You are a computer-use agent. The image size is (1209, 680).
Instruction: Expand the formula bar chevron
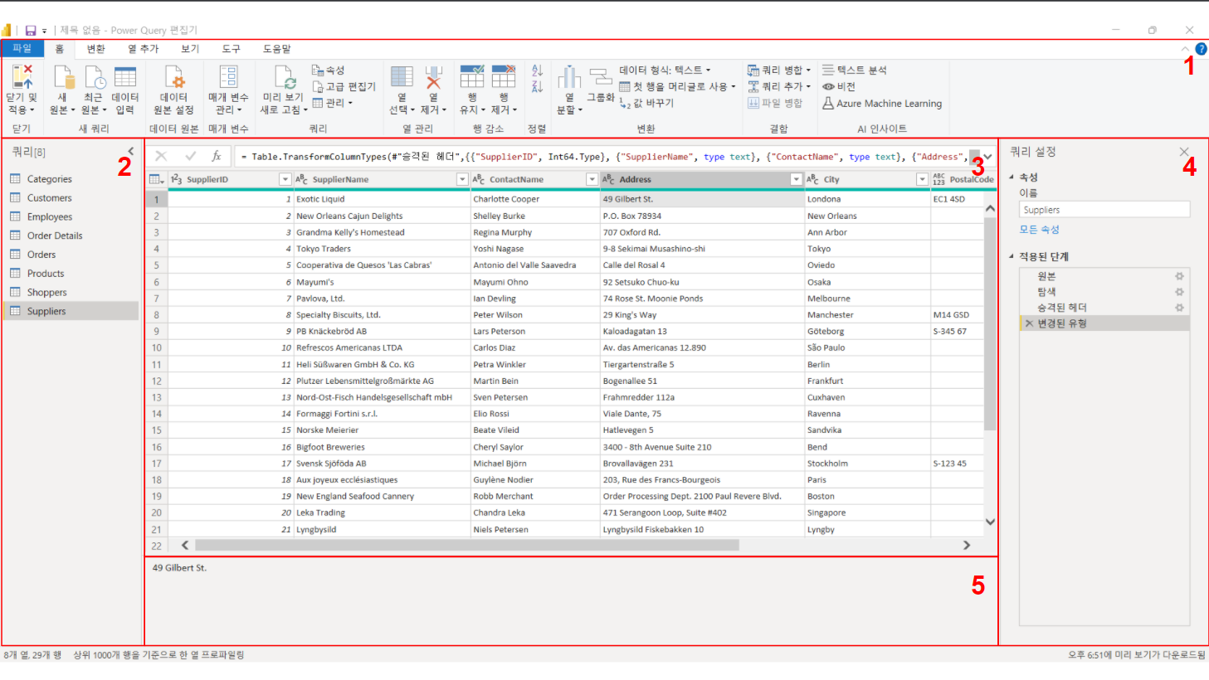coord(987,157)
